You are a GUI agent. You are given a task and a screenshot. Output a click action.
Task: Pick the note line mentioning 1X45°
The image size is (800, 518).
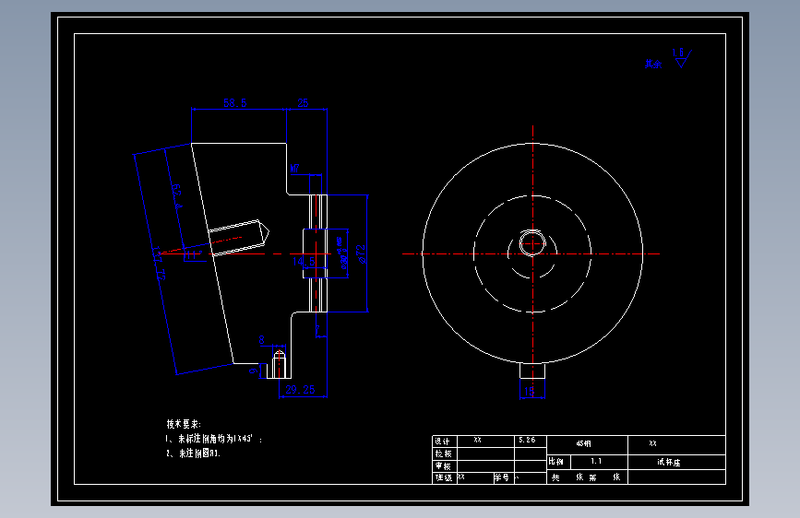coord(214,439)
